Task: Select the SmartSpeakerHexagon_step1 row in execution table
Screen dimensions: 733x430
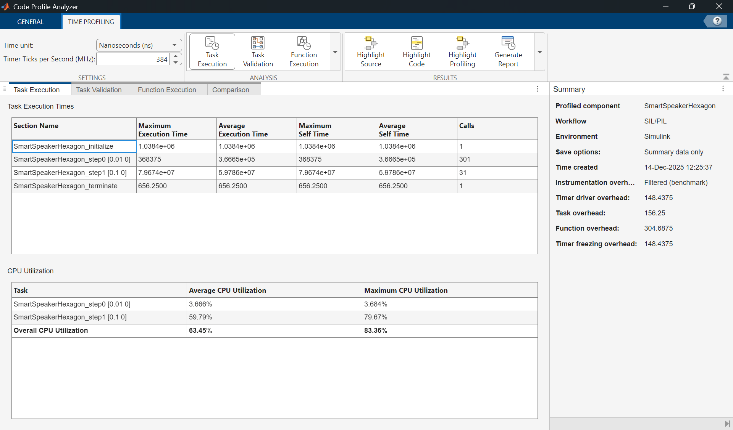Action: click(274, 173)
